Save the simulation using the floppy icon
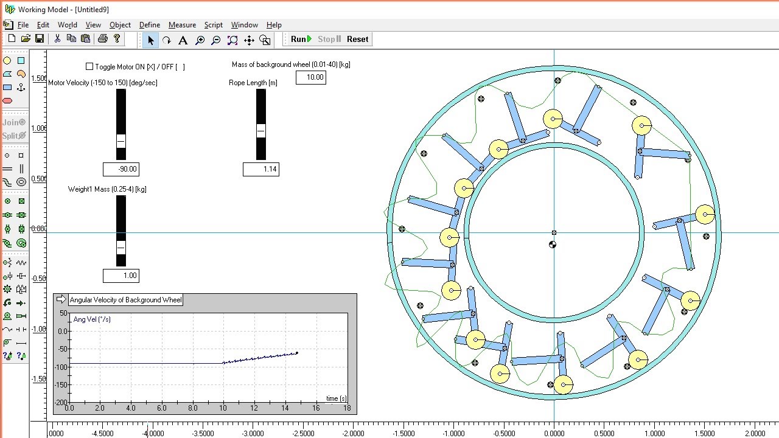 [40, 39]
